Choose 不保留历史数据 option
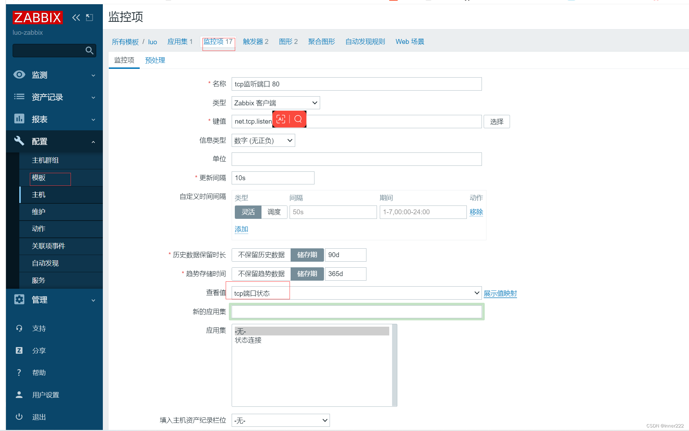Image resolution: width=689 pixels, height=431 pixels. pyautogui.click(x=261, y=255)
